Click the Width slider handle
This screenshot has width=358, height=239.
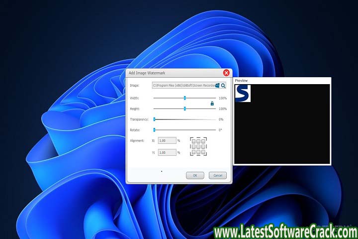click(x=184, y=98)
